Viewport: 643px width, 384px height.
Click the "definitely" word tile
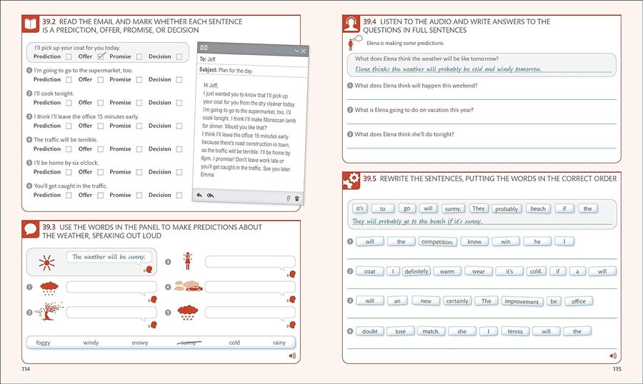417,271
